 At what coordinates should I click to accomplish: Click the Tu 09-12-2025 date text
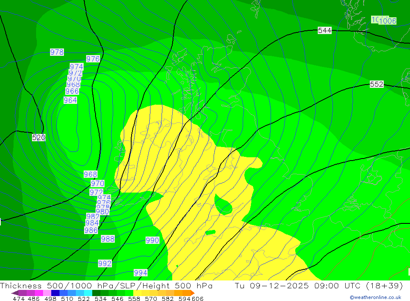tap(272, 285)
